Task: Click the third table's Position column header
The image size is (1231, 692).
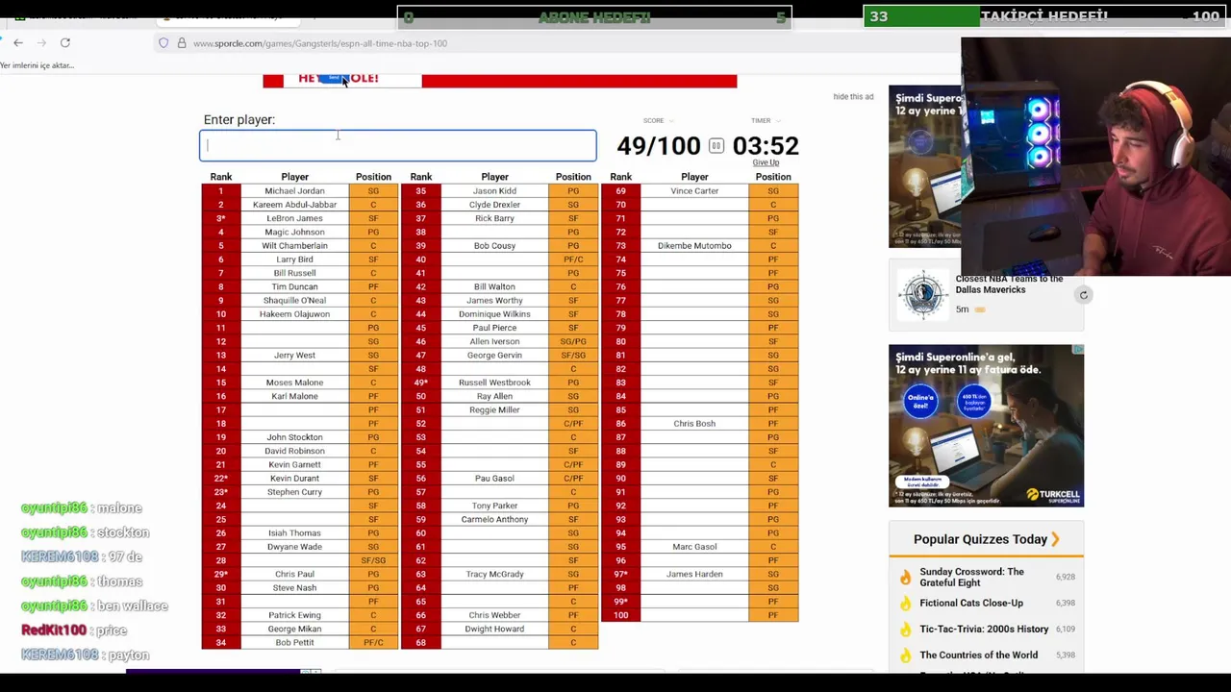Action: (773, 177)
